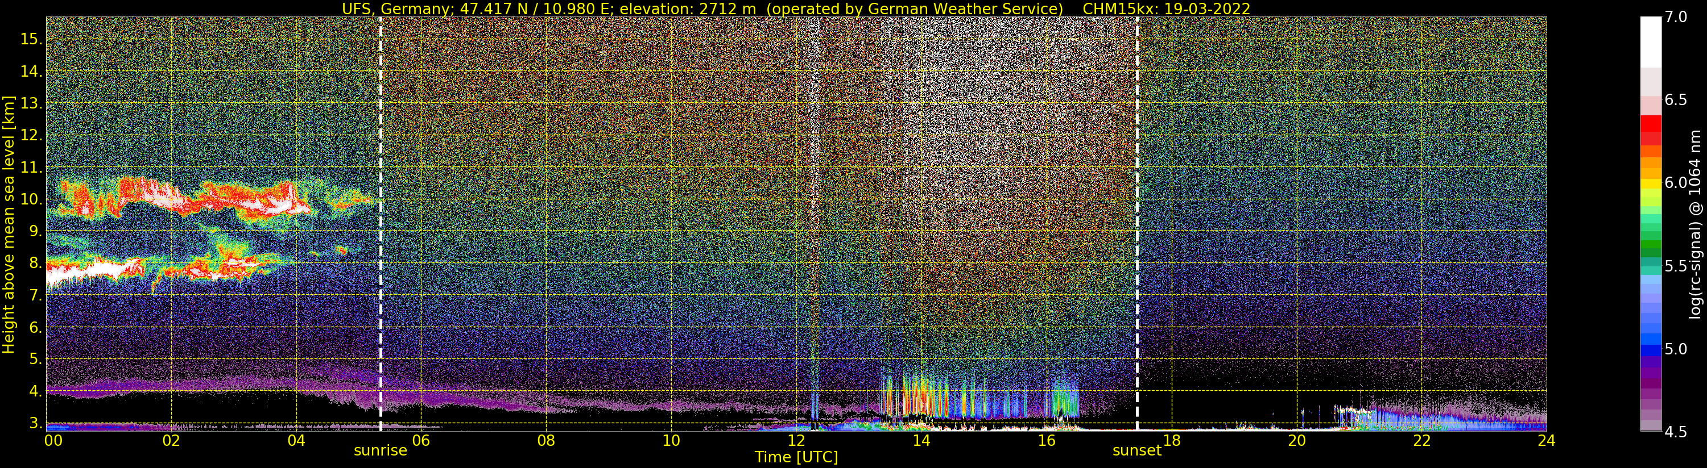Click the x-axis tick label 06
The image size is (1707, 468).
point(421,441)
